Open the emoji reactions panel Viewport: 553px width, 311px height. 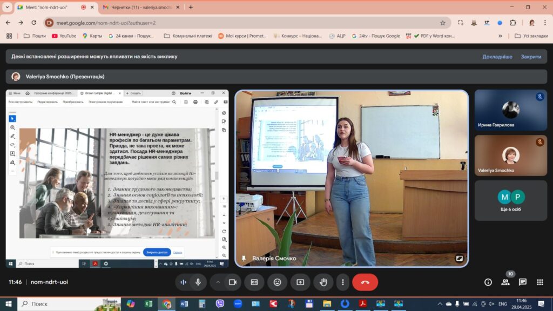[x=277, y=282]
